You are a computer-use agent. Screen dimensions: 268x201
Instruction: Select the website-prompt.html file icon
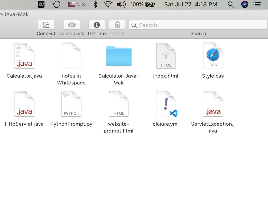click(119, 103)
